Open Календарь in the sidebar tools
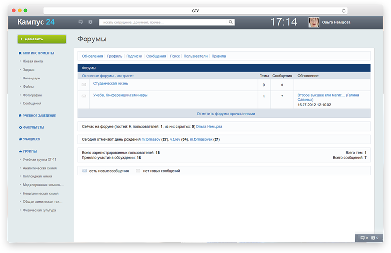Screen dimensions: 391x253 point(31,78)
